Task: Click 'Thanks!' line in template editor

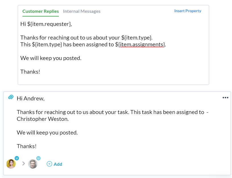Action: click(x=30, y=72)
